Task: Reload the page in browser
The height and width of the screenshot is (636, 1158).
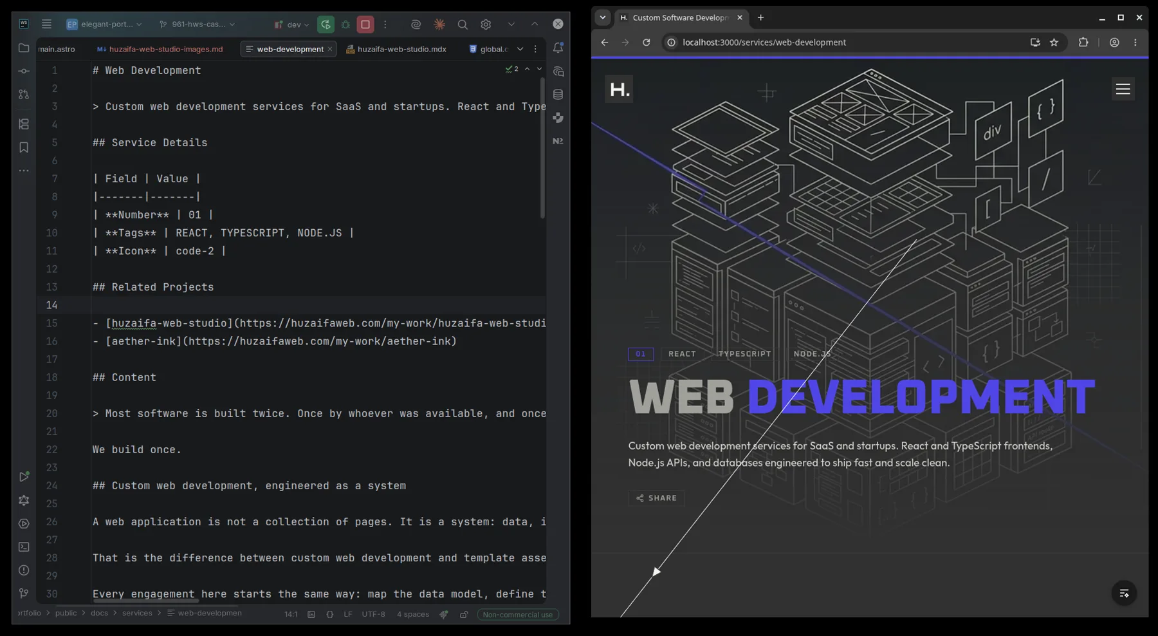Action: (647, 42)
